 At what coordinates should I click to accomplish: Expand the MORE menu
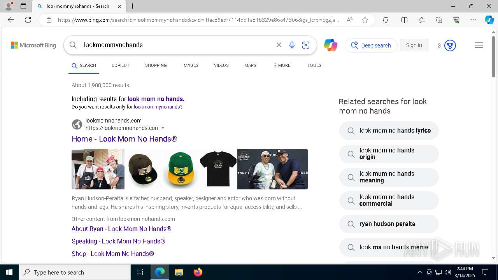282,65
